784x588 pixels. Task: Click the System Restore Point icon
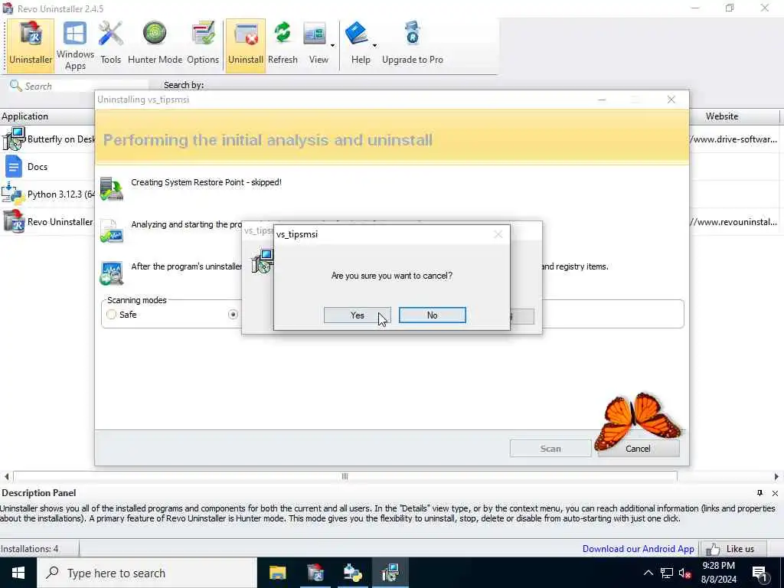(111, 189)
